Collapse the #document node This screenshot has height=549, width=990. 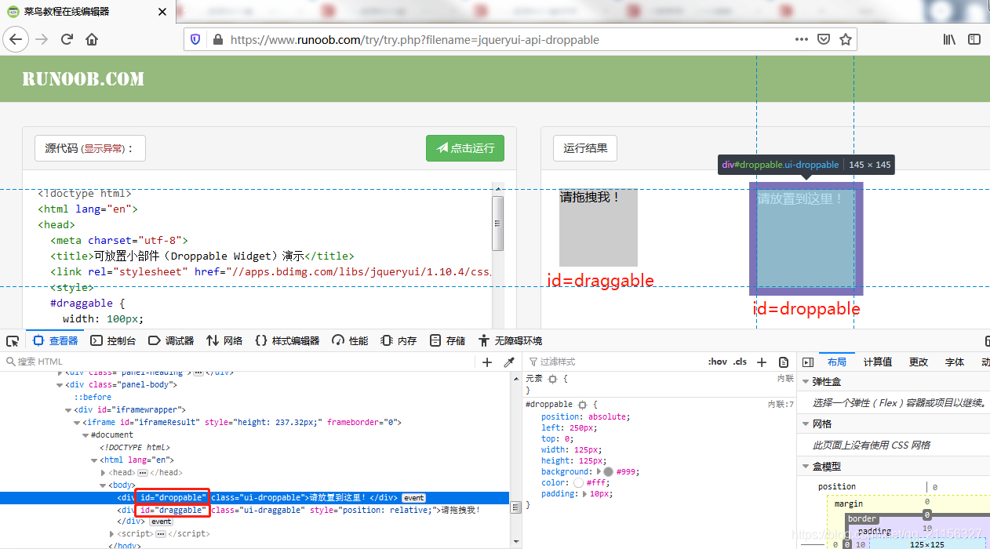coord(85,435)
